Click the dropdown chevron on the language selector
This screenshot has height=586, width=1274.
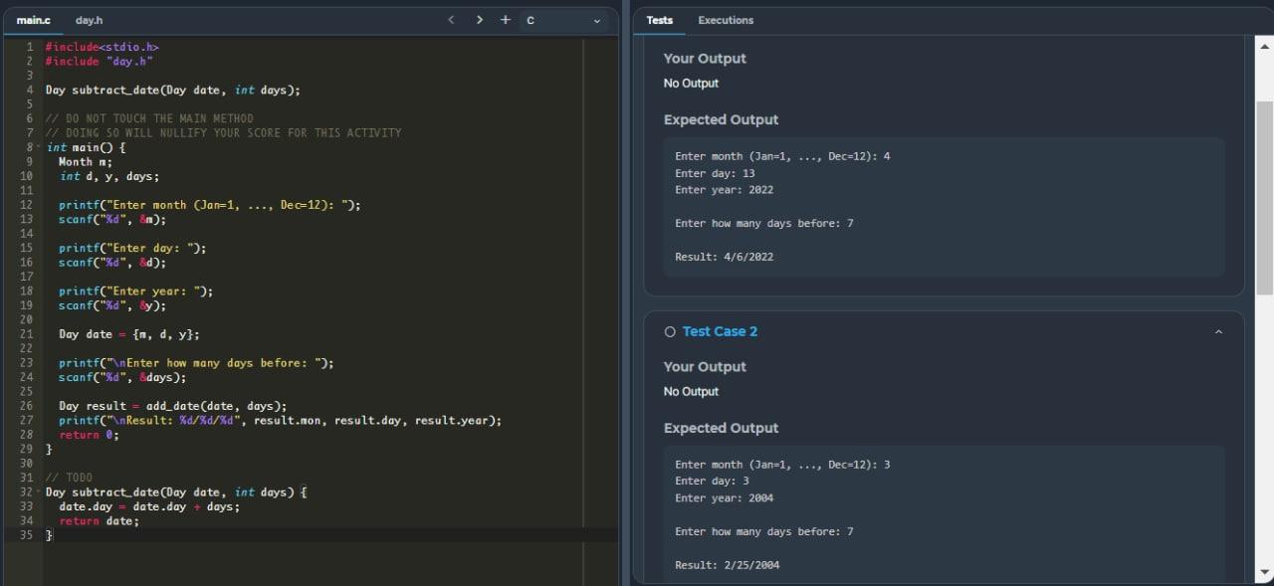(596, 20)
